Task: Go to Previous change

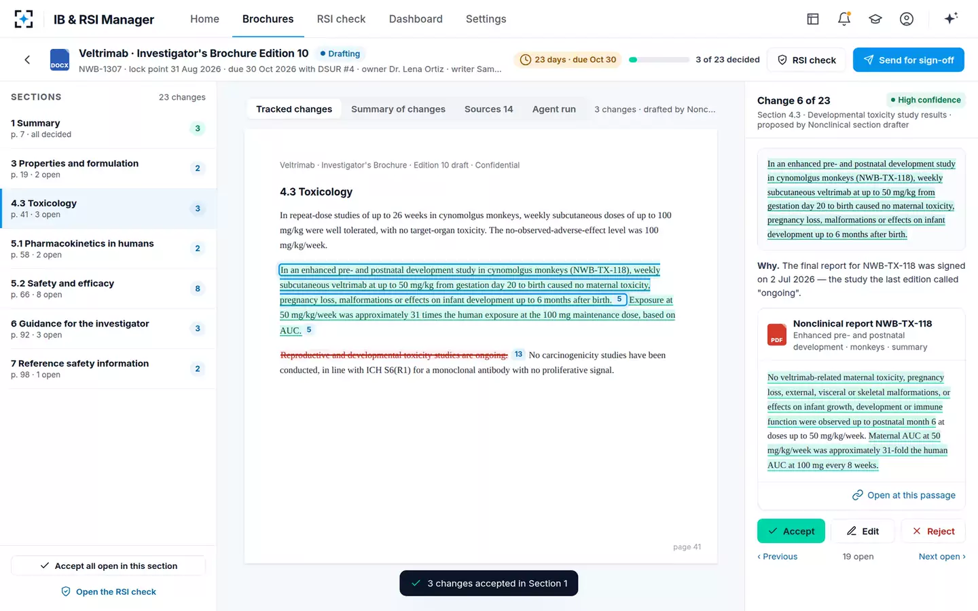Action: tap(778, 557)
